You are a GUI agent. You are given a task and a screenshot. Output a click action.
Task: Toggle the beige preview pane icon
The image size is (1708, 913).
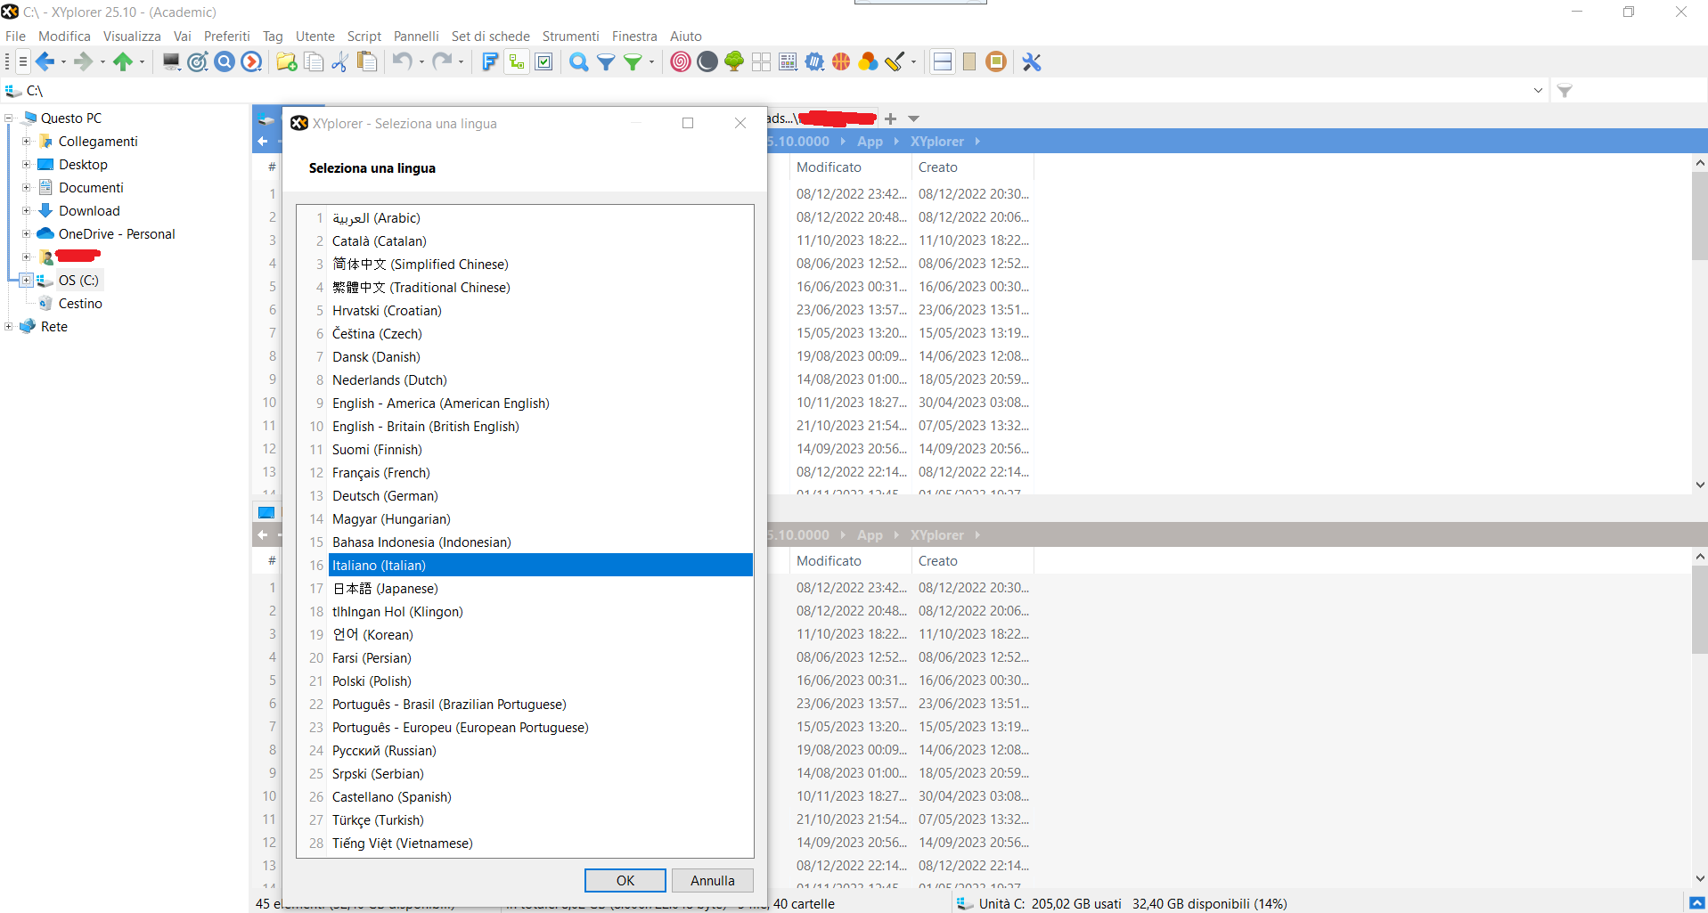pyautogui.click(x=969, y=61)
